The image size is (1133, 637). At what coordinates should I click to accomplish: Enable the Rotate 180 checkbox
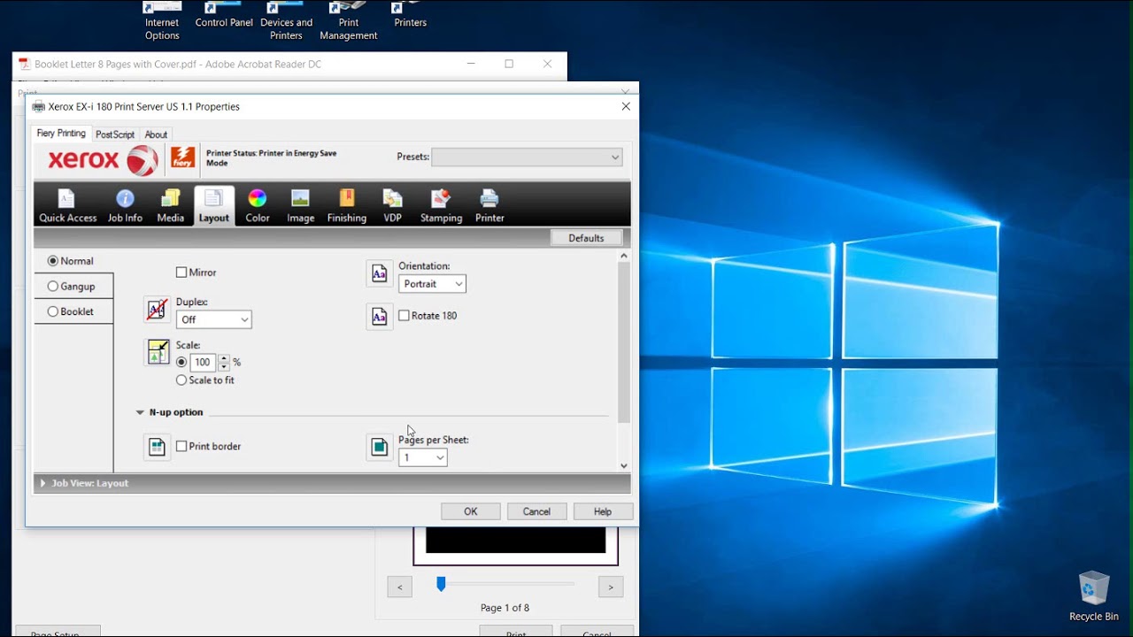[x=404, y=316]
